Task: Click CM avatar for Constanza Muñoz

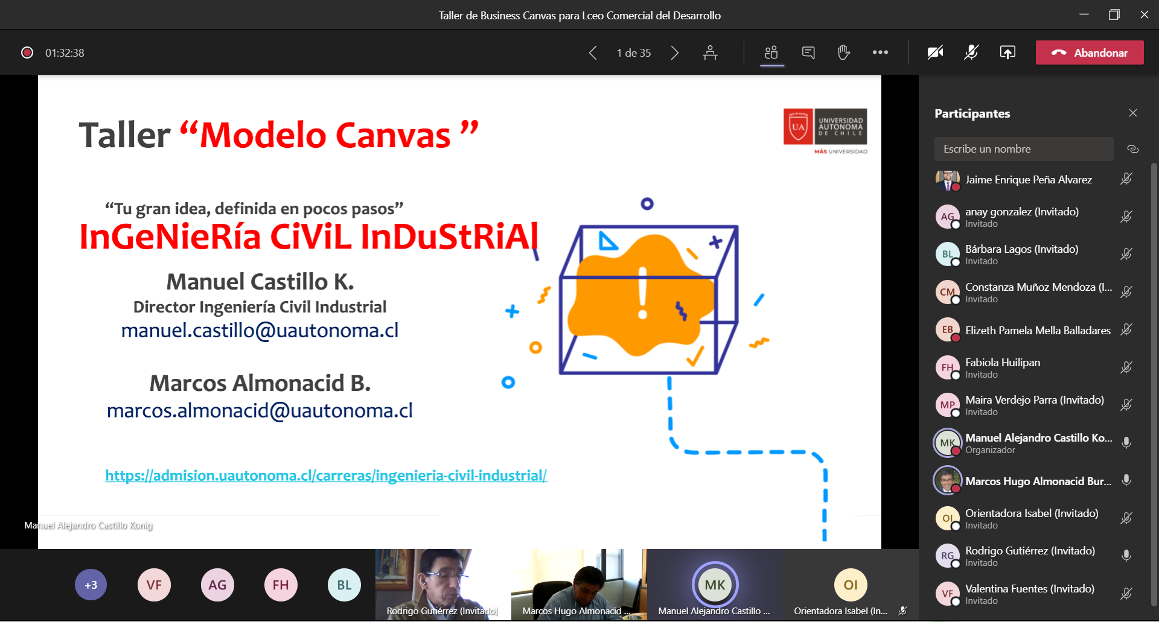Action: [x=948, y=292]
